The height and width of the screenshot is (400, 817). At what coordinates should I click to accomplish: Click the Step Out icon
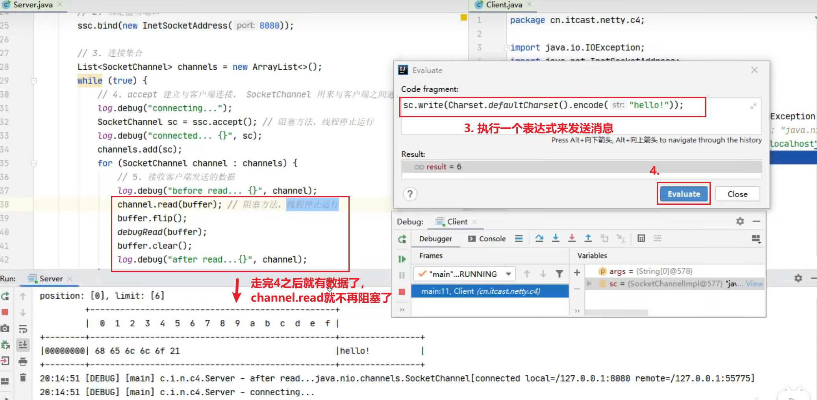[588, 238]
